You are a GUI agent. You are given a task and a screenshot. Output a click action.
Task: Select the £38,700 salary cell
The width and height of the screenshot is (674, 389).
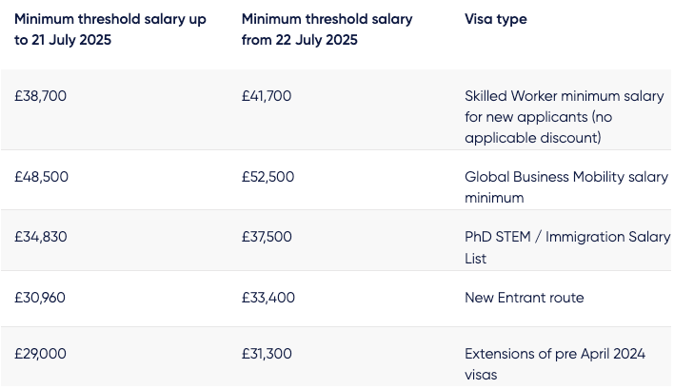(40, 96)
